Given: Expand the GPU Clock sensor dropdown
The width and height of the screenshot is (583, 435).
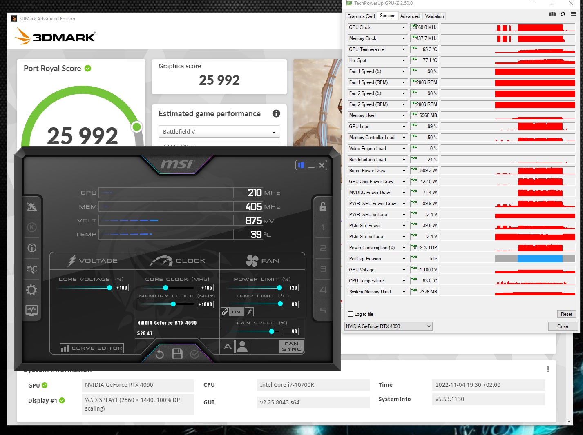Looking at the screenshot, I should click(x=404, y=27).
